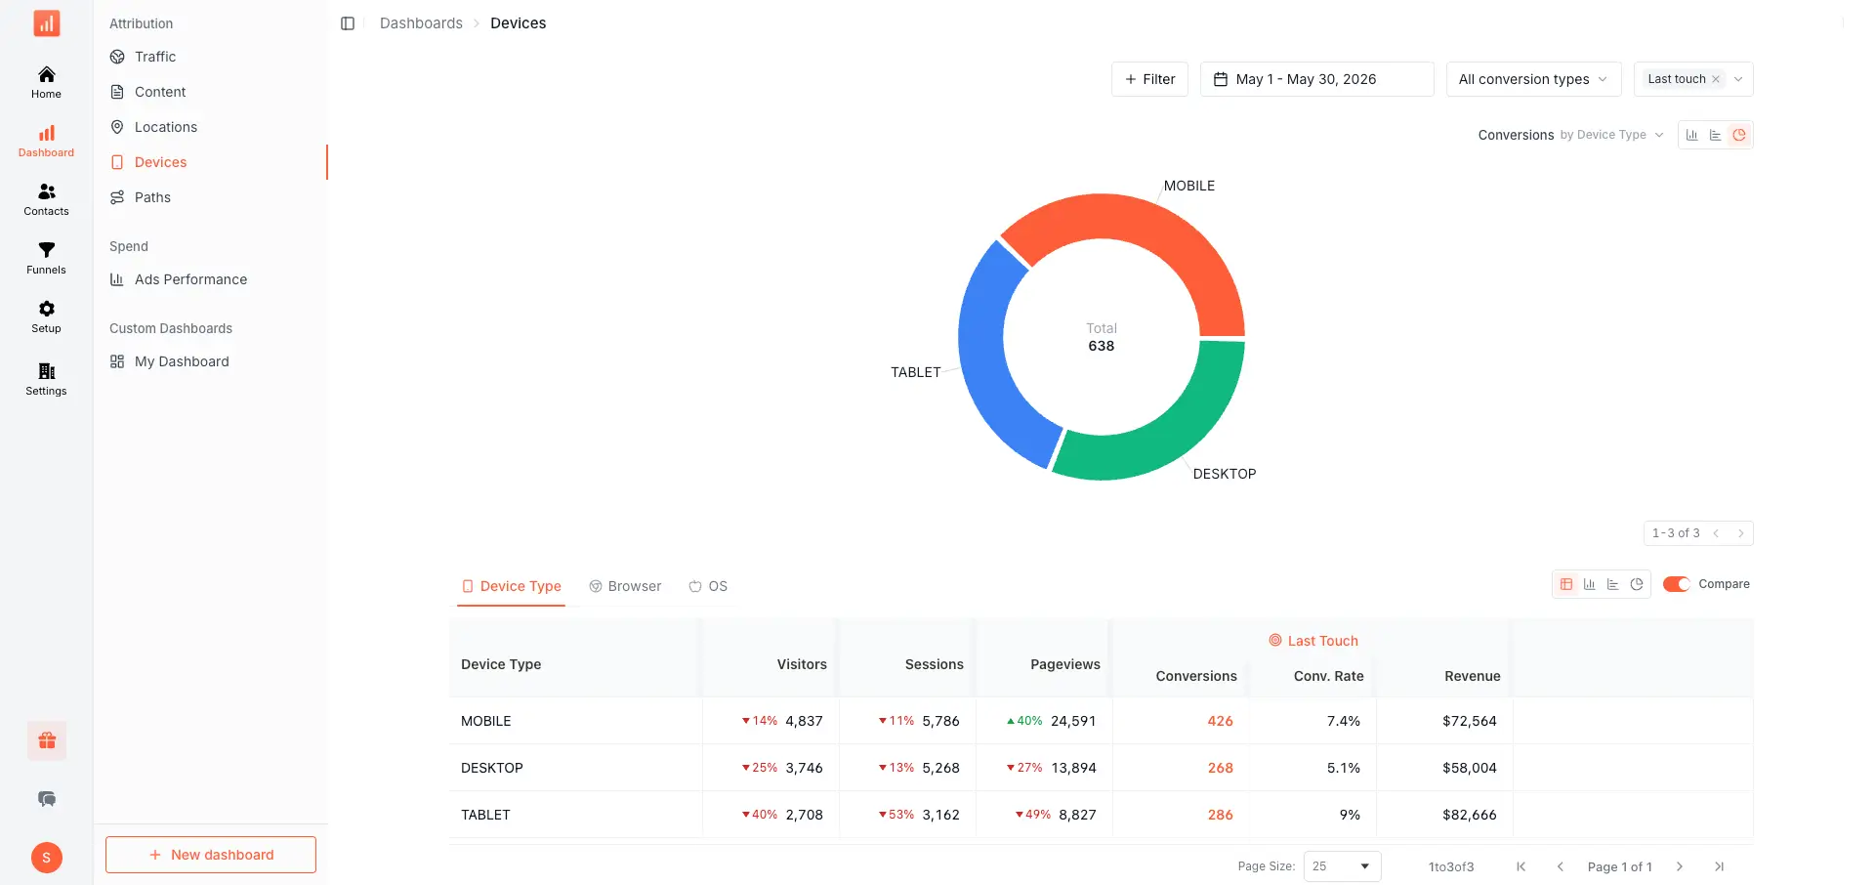Click the MOBILE row in the table
Screen dimensions: 1875x885
(1101, 721)
